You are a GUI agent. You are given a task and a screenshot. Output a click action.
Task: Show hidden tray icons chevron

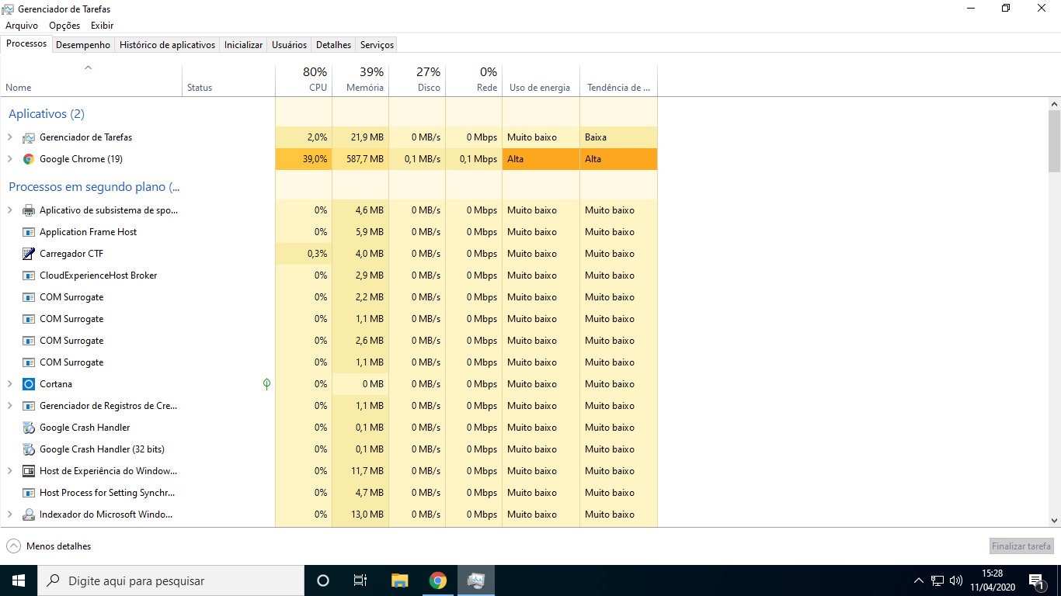(919, 580)
